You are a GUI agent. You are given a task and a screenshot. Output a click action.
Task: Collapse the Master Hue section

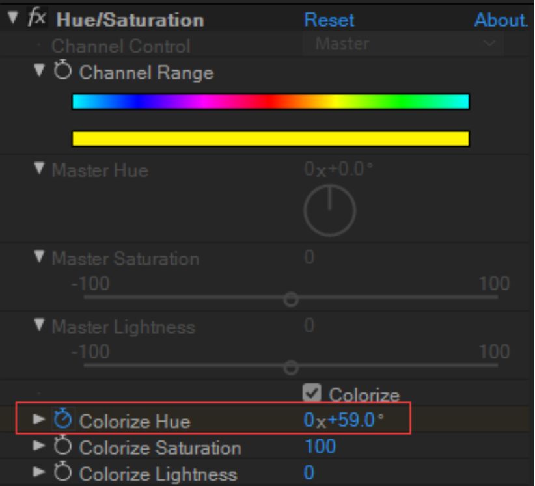pos(40,171)
